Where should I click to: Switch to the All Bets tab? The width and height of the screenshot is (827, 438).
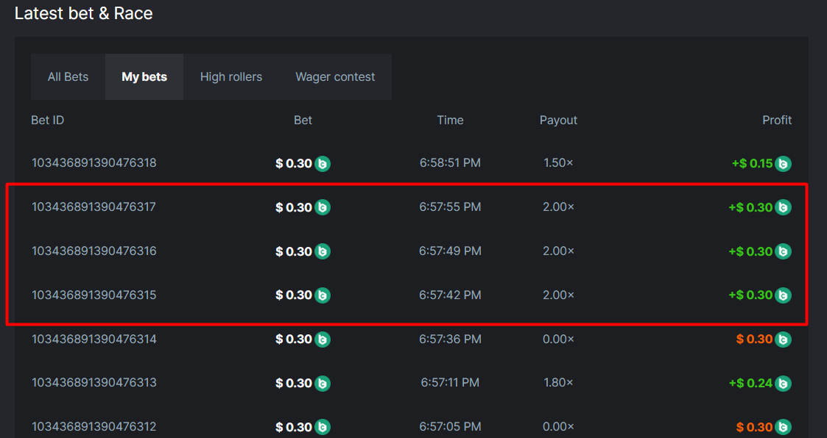click(x=68, y=76)
